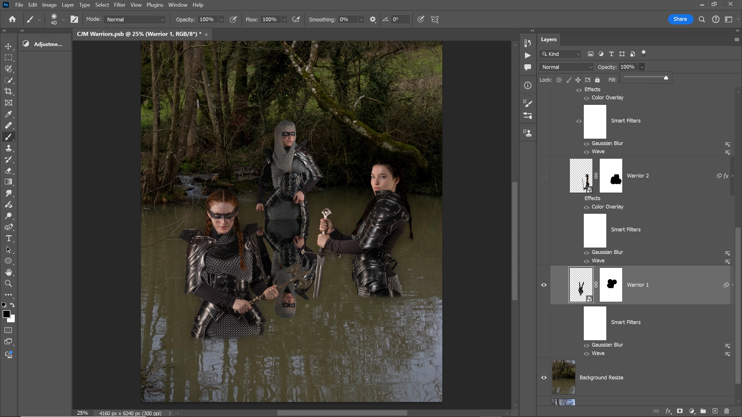Click the Warrior 1 layer mask thumbnail
The width and height of the screenshot is (742, 417).
pos(610,285)
